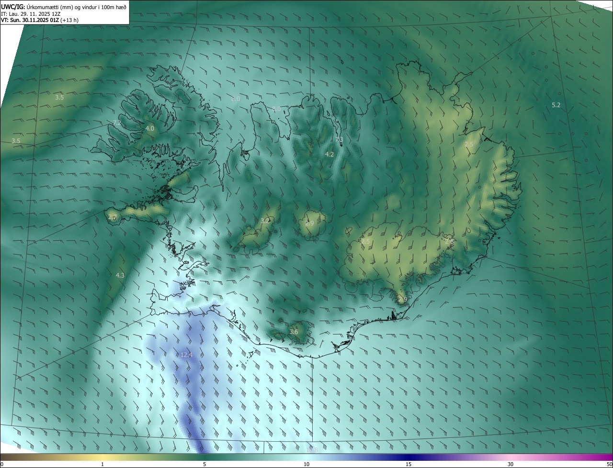613x468 pixels.
Task: Click the 2.7 value on the western peninsula tip
Action: tap(113, 217)
